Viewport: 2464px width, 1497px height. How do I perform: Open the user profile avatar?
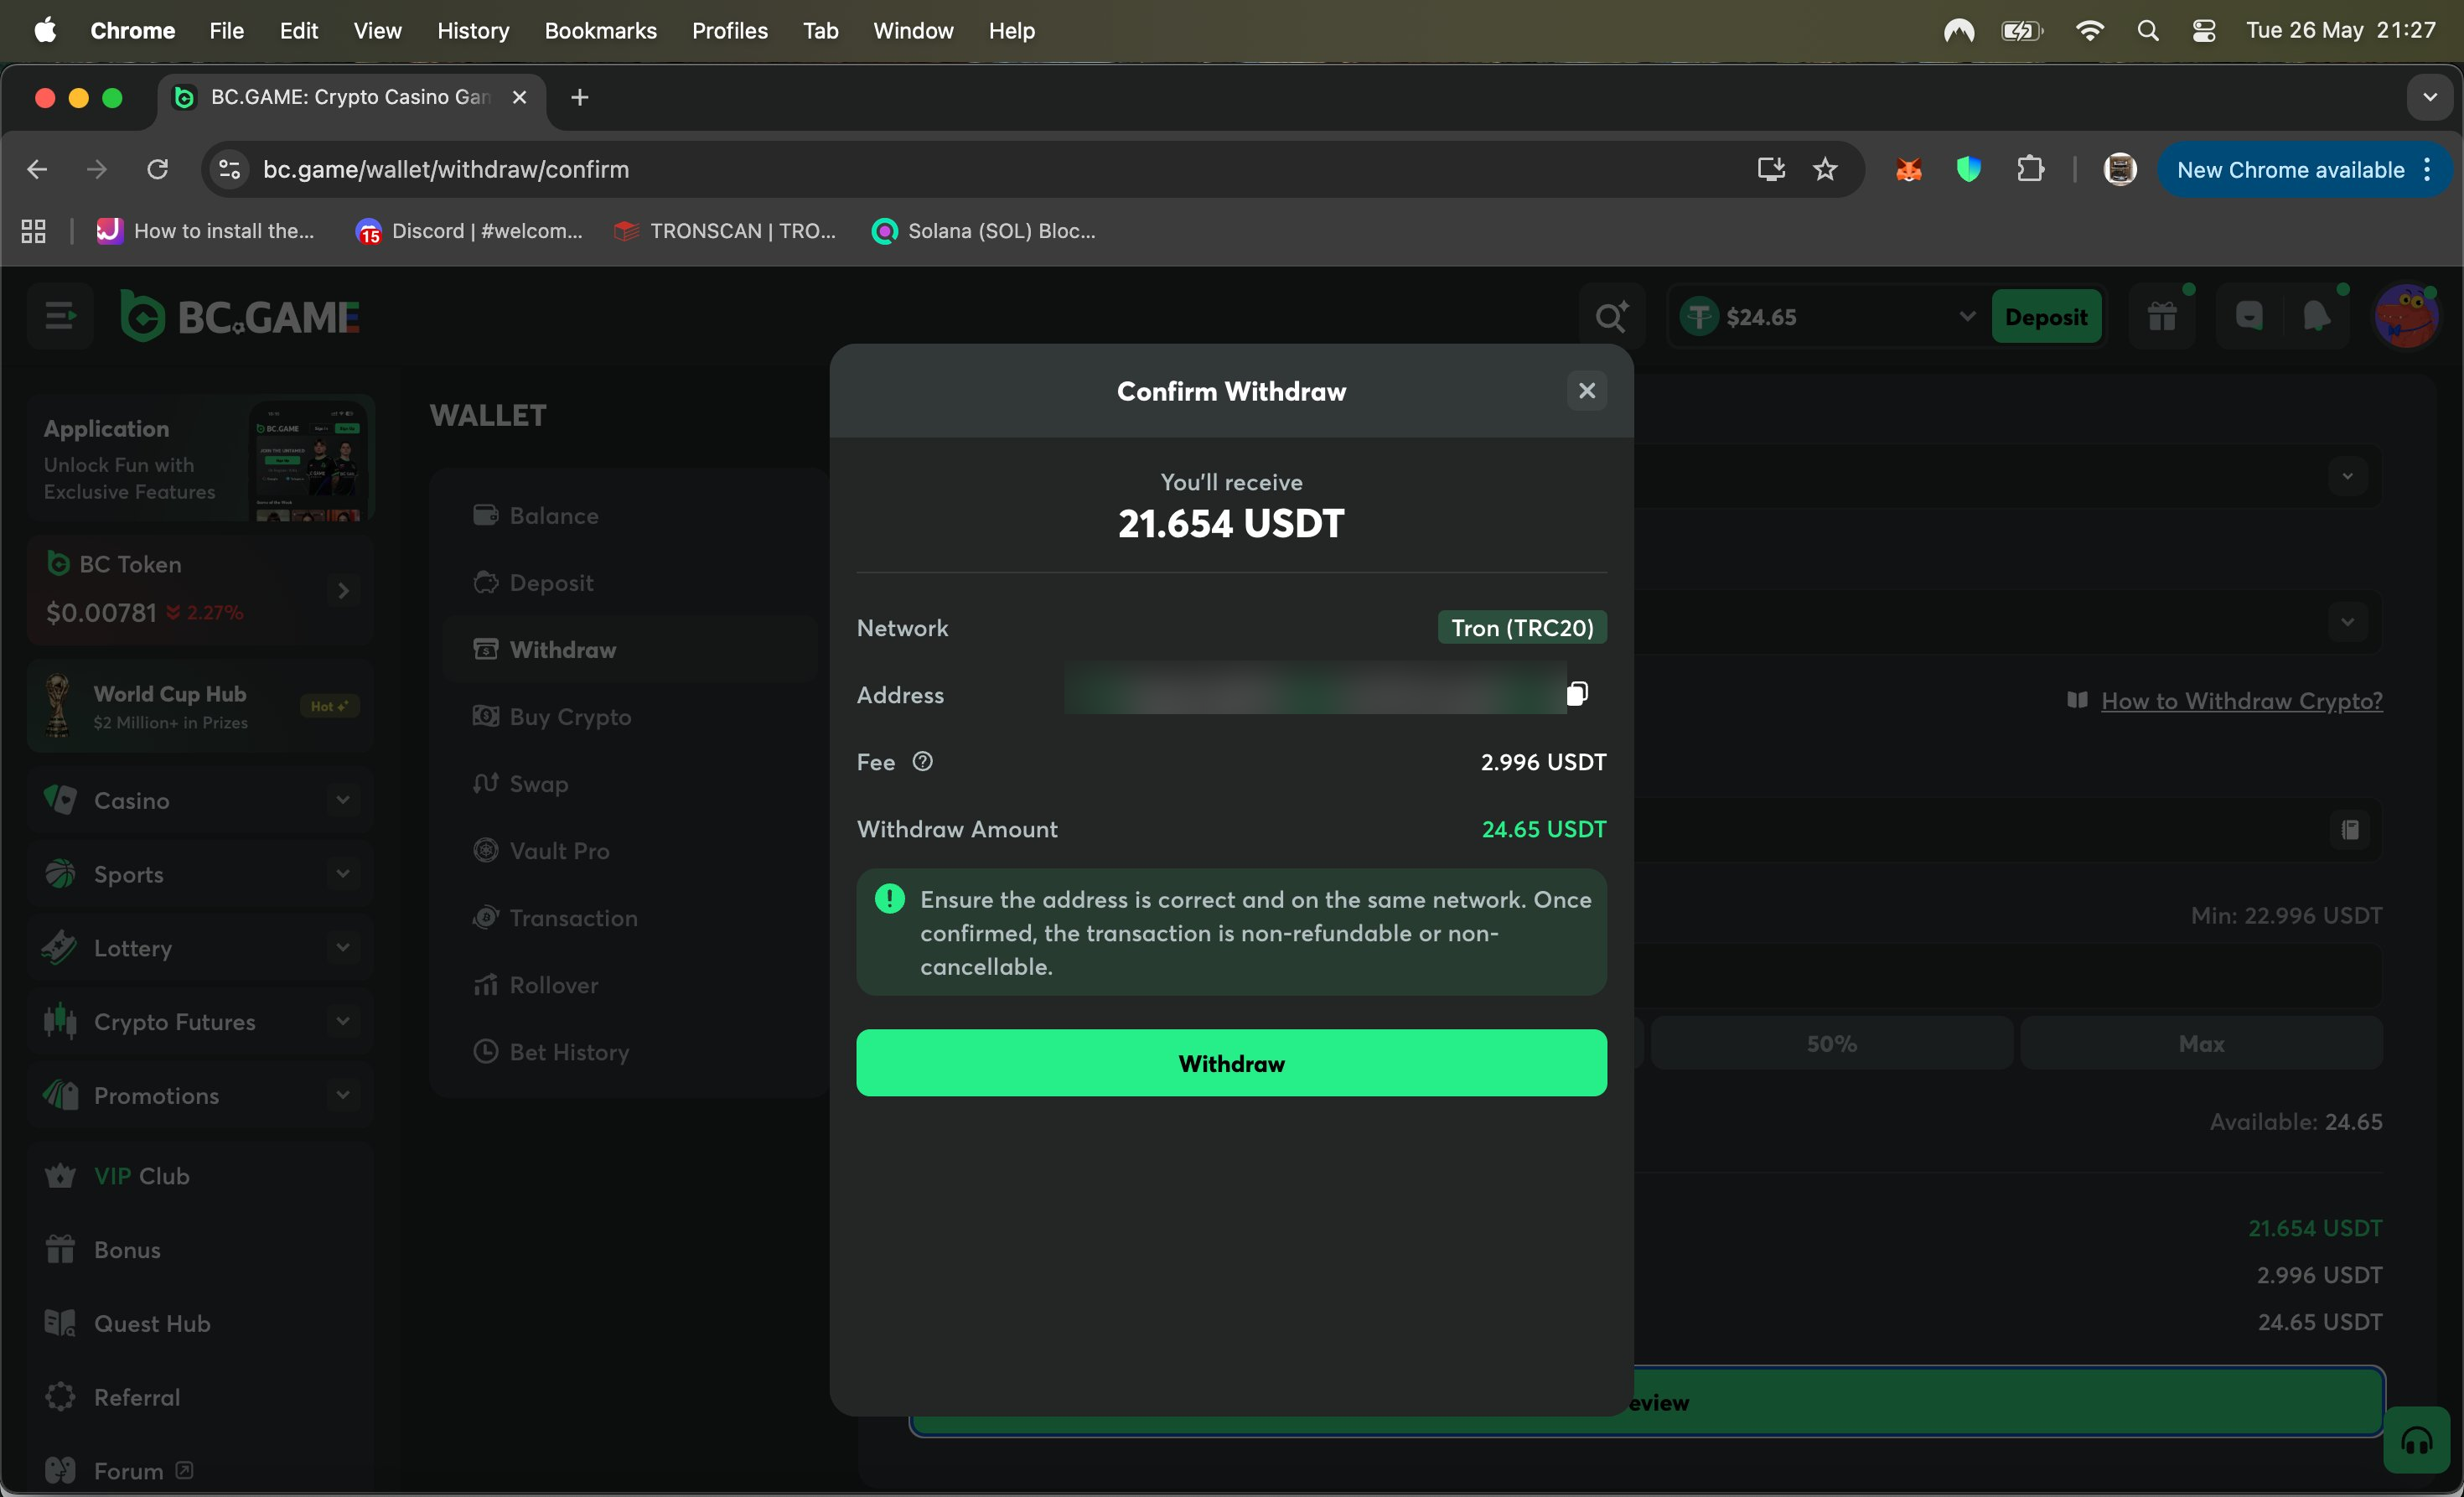(x=2405, y=317)
